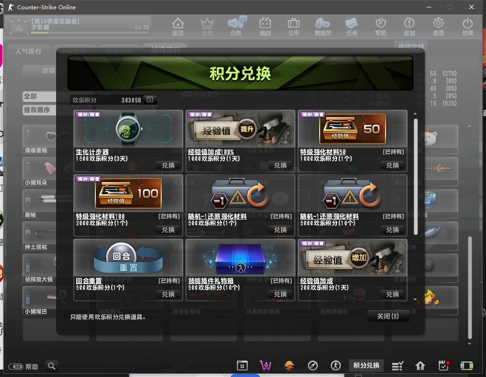Click the pink shopping cart icon in bottom bar
Screen dimensions: 486x377
(x=265, y=365)
